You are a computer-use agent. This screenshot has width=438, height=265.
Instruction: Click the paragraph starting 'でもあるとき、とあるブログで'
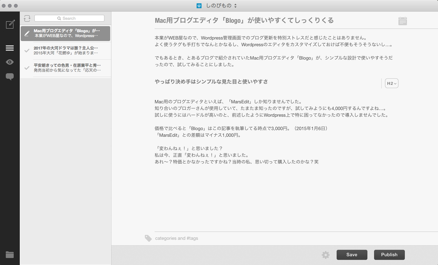coord(274,61)
